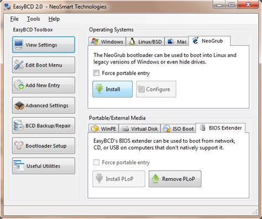Click the green down arrow on Install
The image size is (262, 219).
[x=99, y=88]
